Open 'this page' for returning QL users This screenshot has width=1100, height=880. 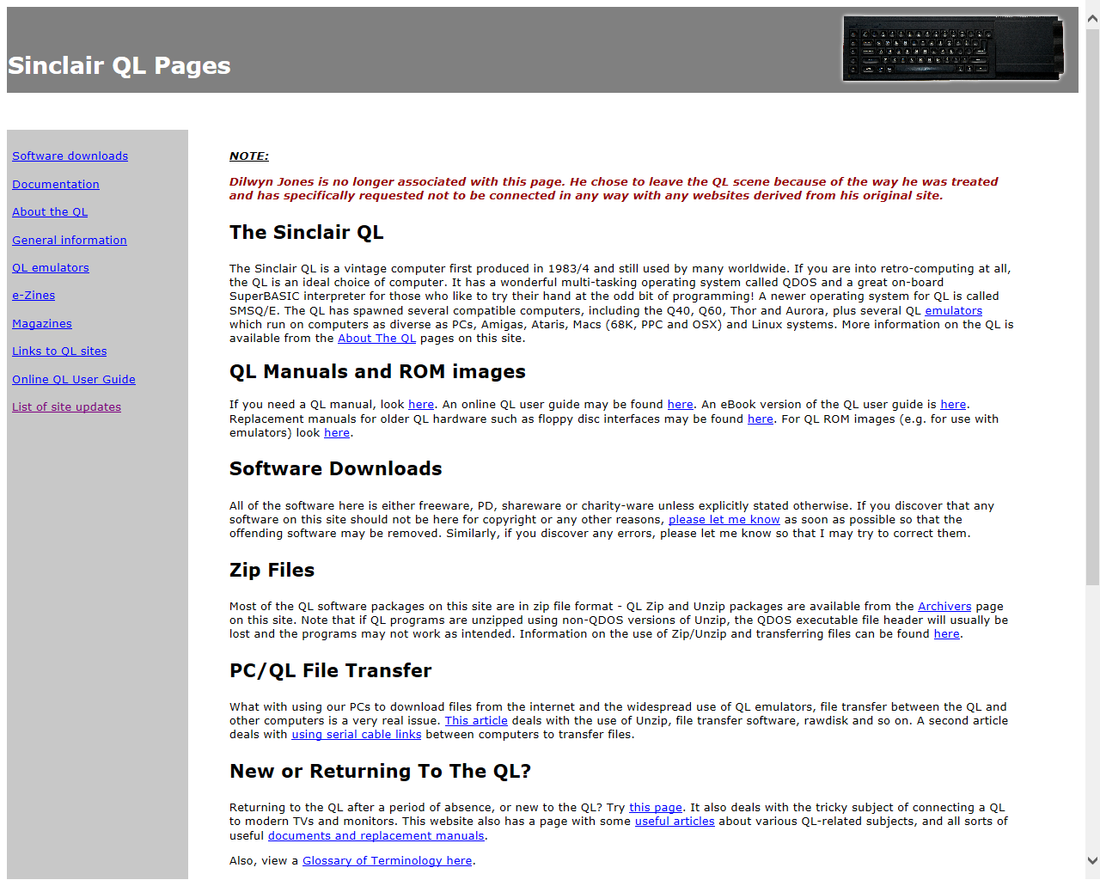pos(655,807)
